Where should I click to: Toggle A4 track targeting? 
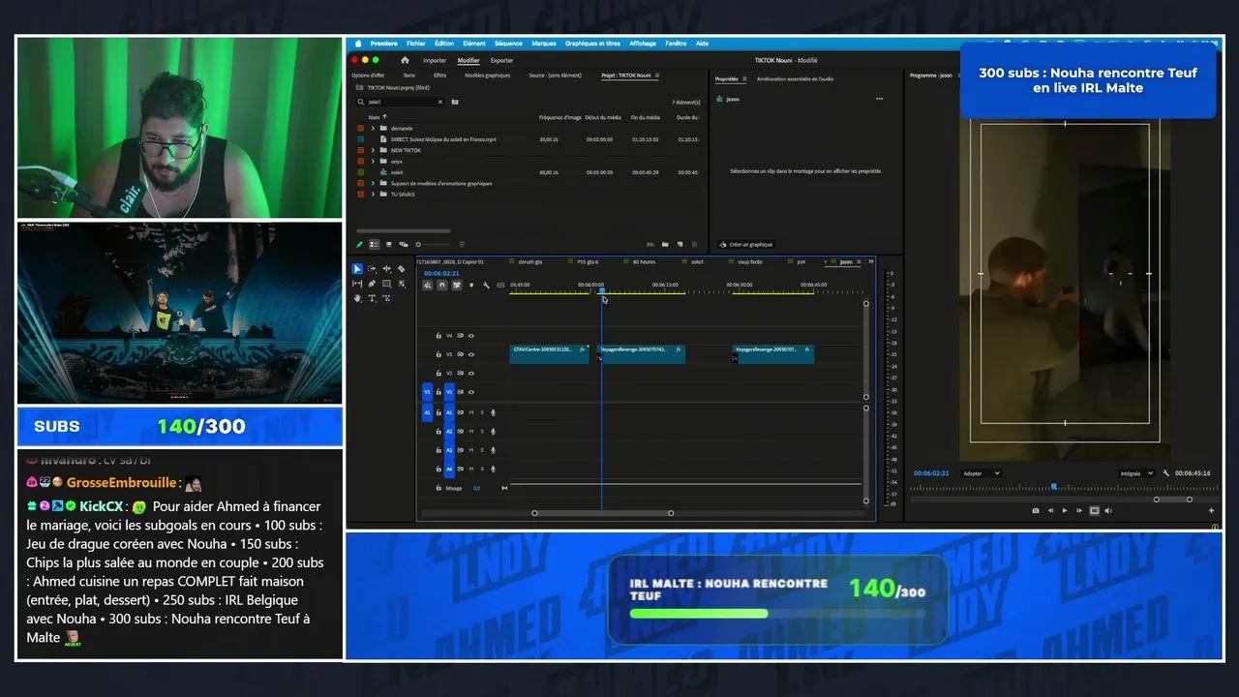coord(449,470)
